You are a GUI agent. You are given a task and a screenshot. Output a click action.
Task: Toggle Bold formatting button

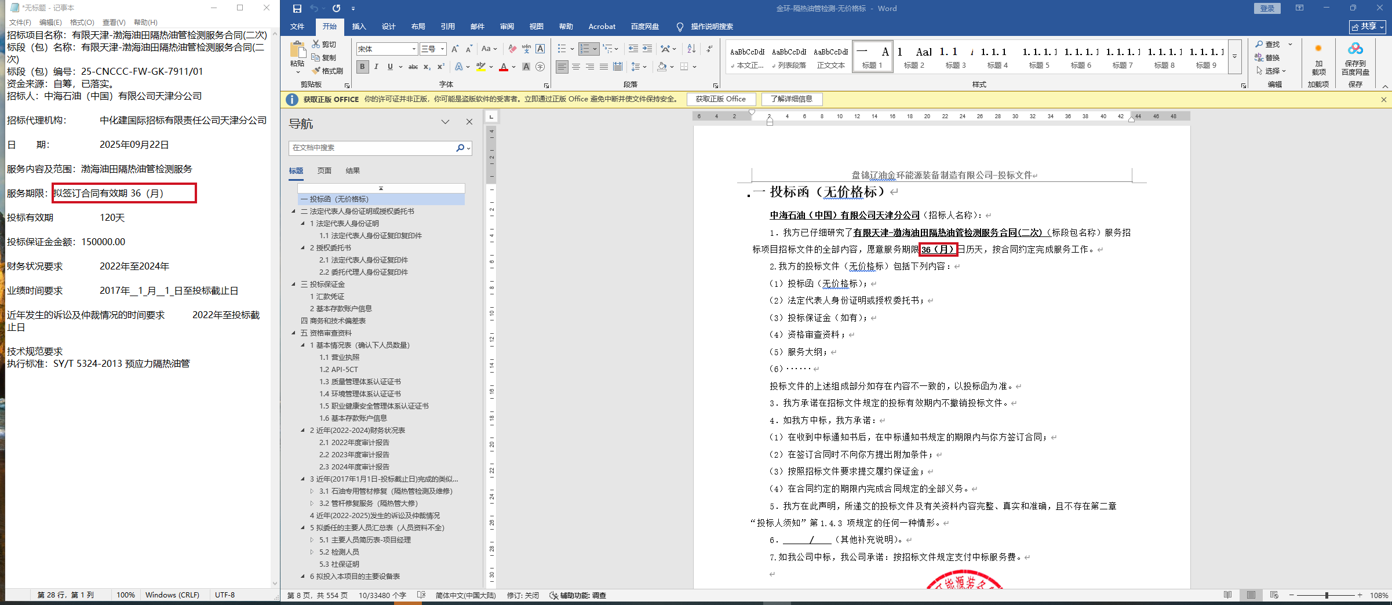click(x=362, y=67)
